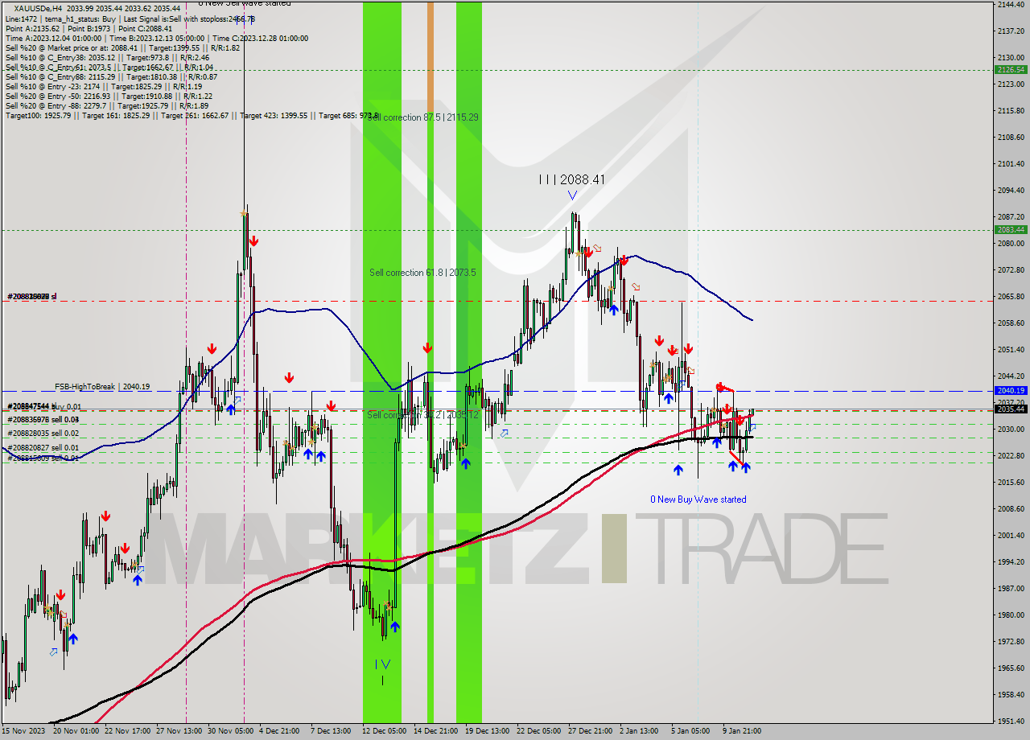Click the '9 Jan 21:00' time label
The height and width of the screenshot is (740, 1030).
pyautogui.click(x=742, y=731)
